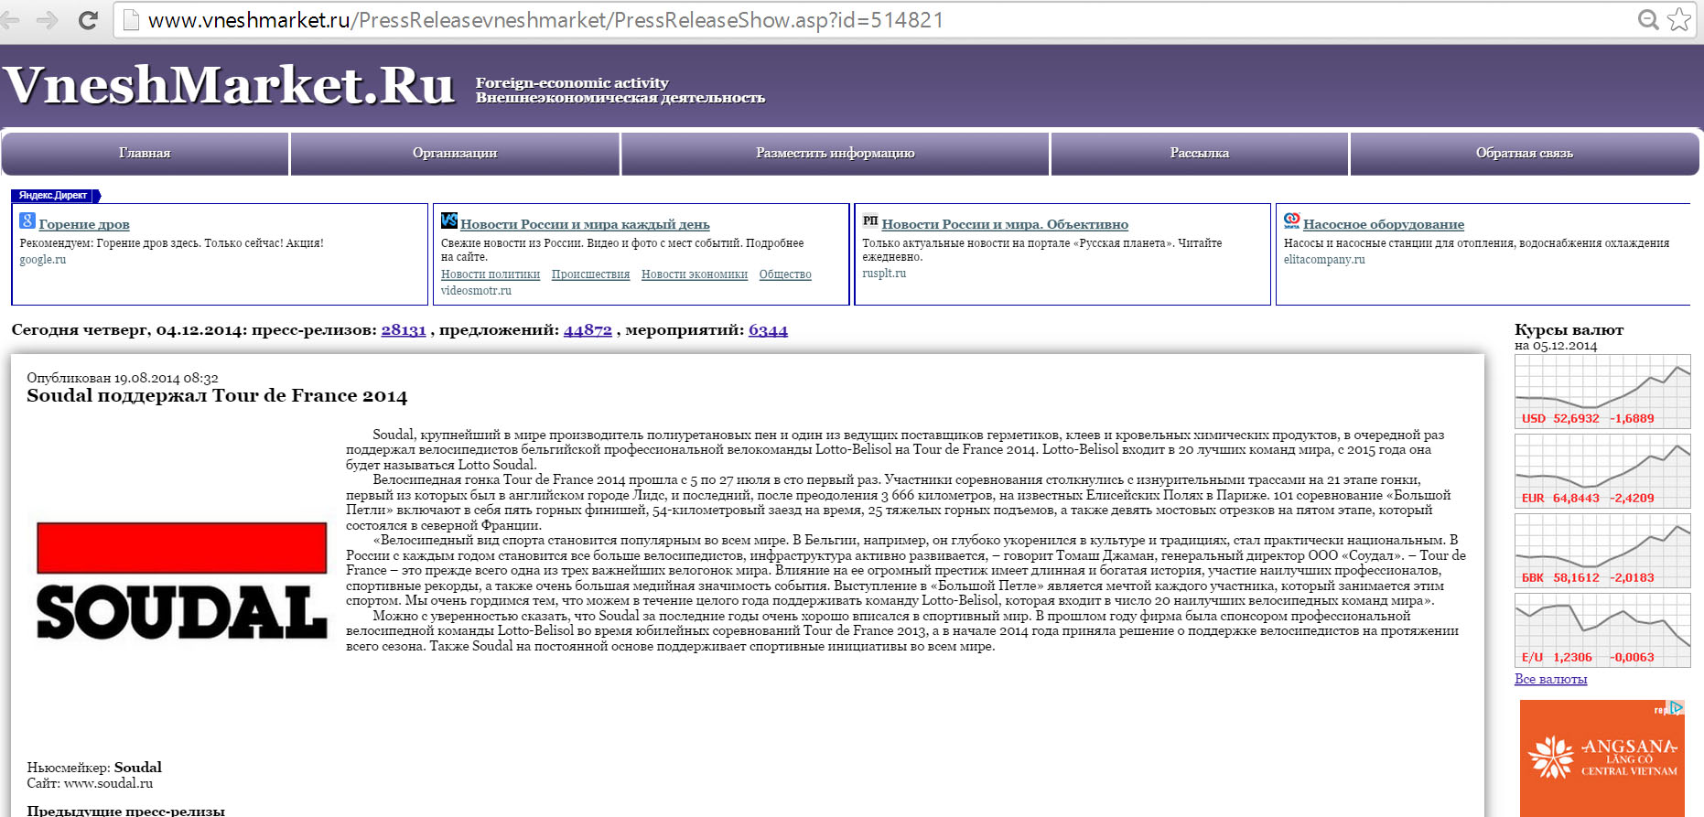Click the USD exchange rate chart

coord(1602,391)
